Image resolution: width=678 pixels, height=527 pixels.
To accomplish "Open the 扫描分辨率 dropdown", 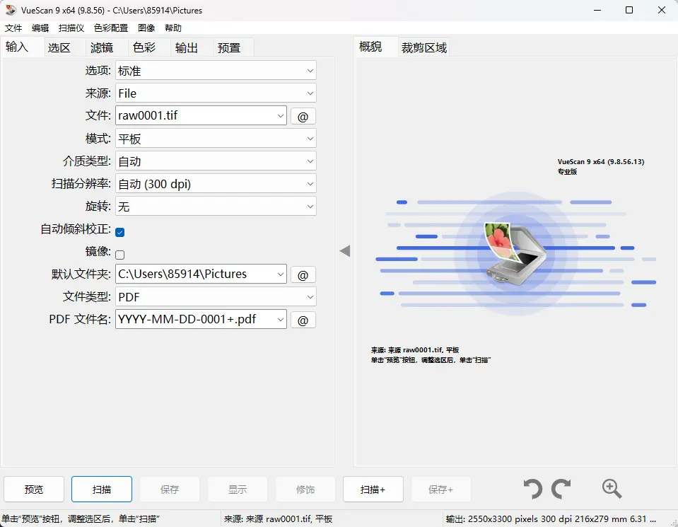I will (216, 183).
